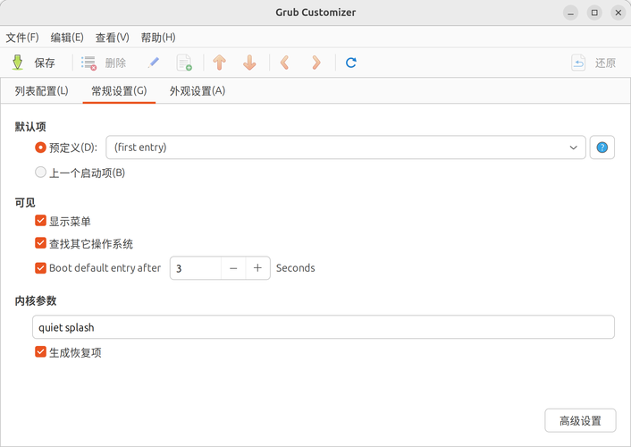Decrease timeout with minus button
631x447 pixels.
tap(233, 268)
